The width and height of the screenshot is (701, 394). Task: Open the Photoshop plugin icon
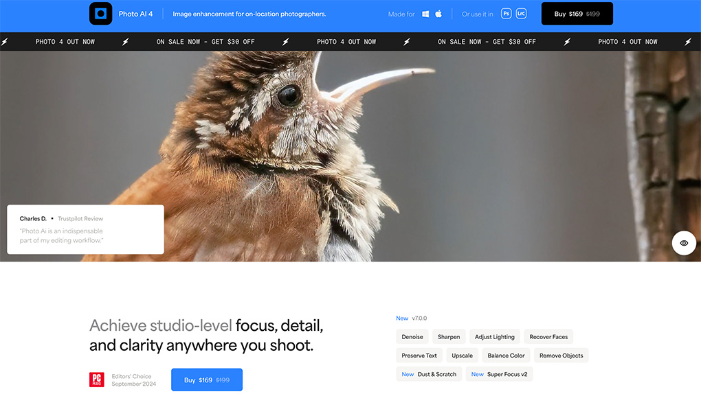(506, 14)
